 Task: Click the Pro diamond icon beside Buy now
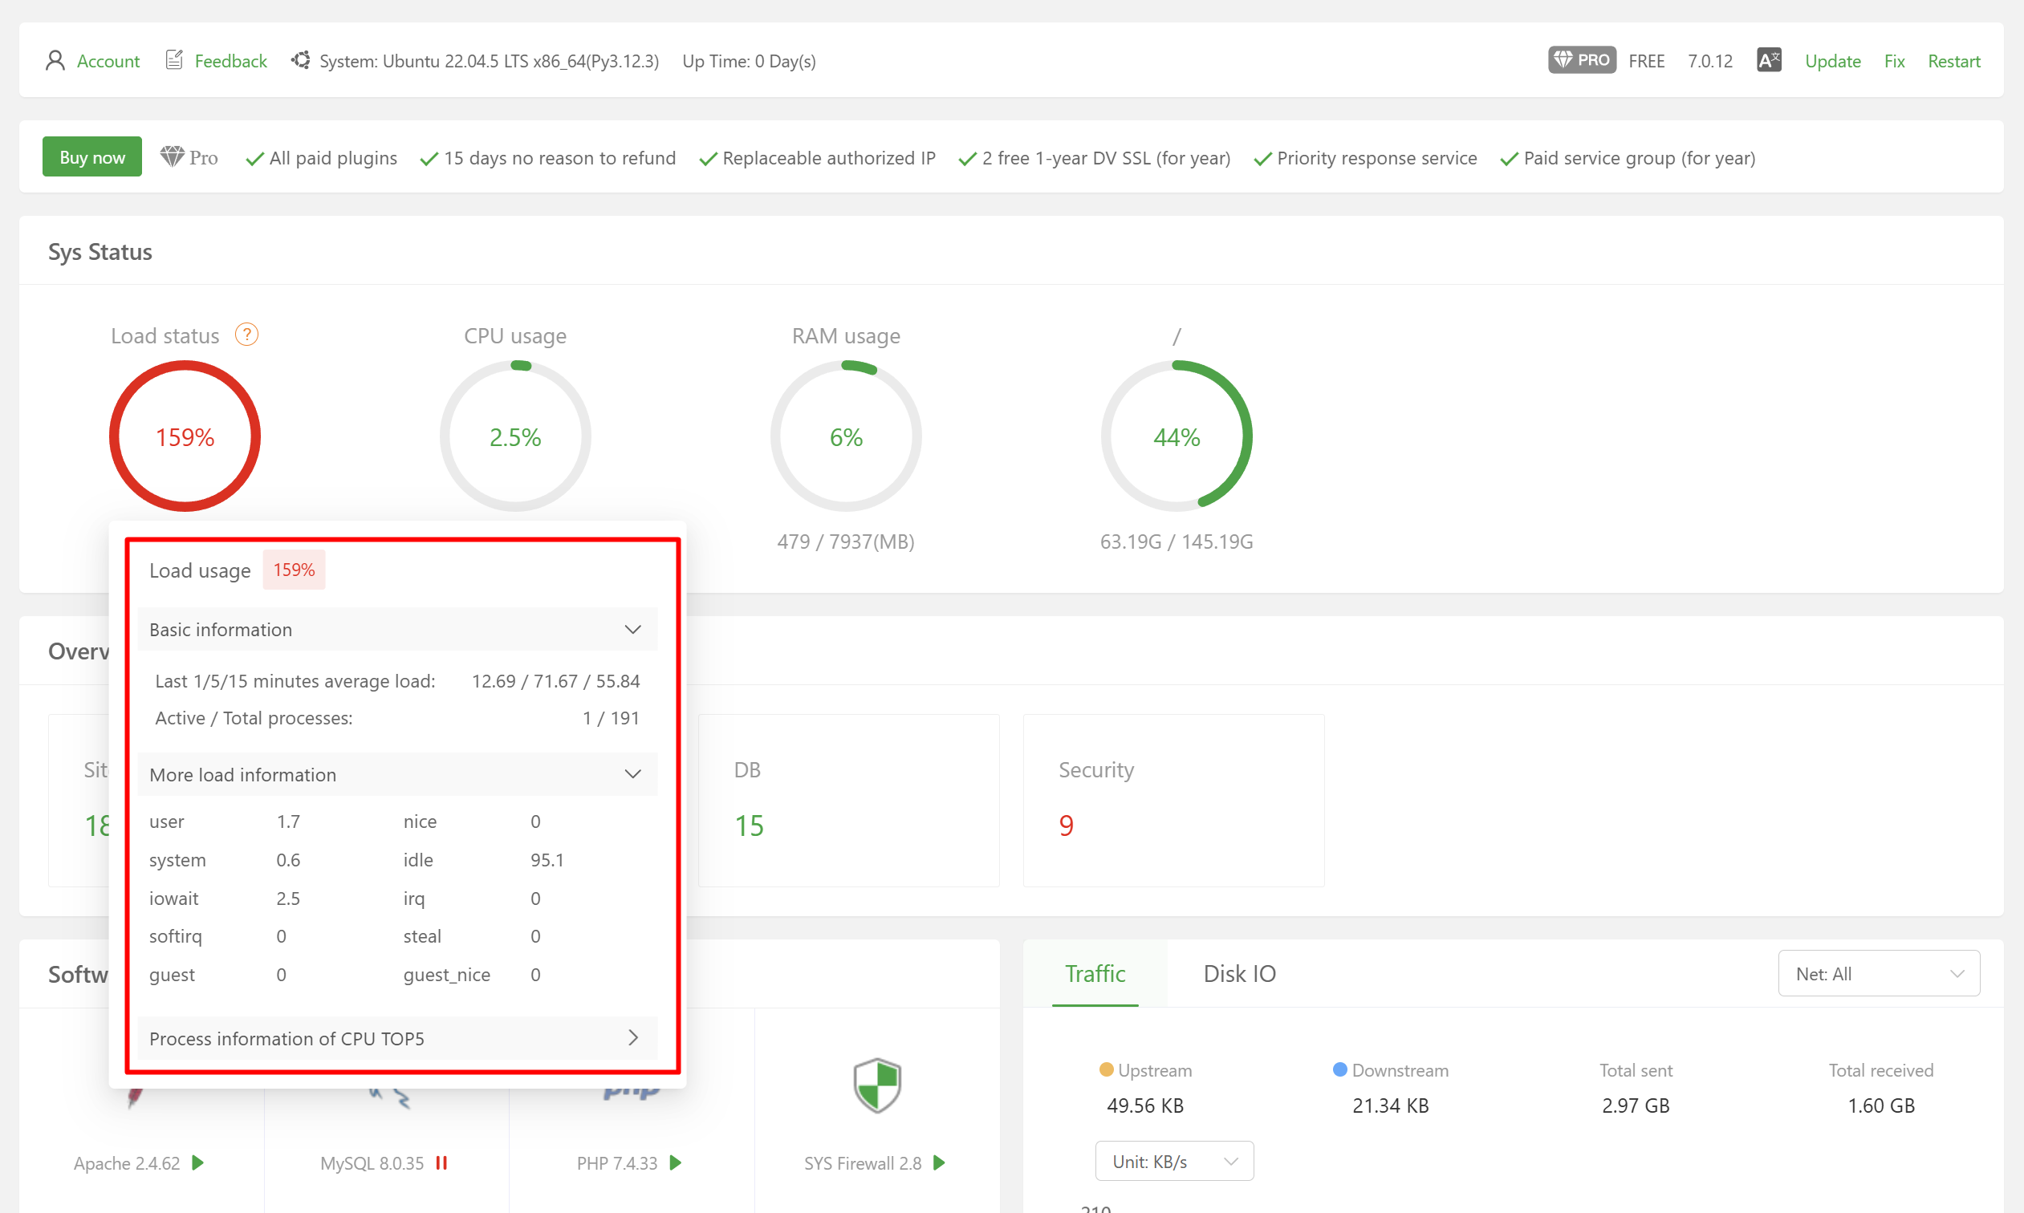tap(172, 157)
